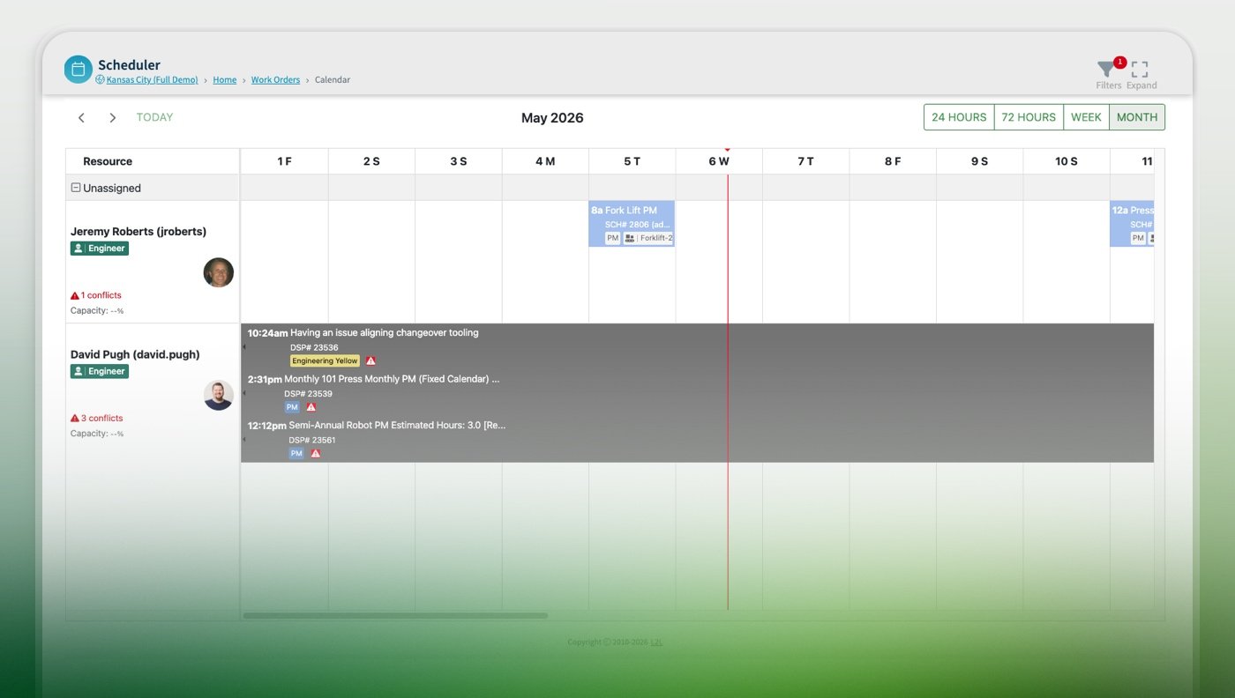Image resolution: width=1235 pixels, height=698 pixels.
Task: Switch to the WEEK view
Action: pyautogui.click(x=1086, y=117)
